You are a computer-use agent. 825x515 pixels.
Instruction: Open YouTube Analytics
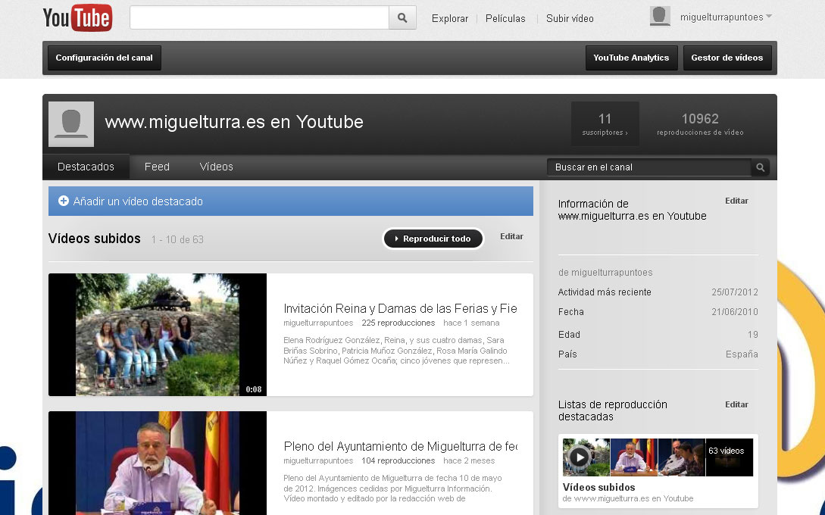(631, 58)
